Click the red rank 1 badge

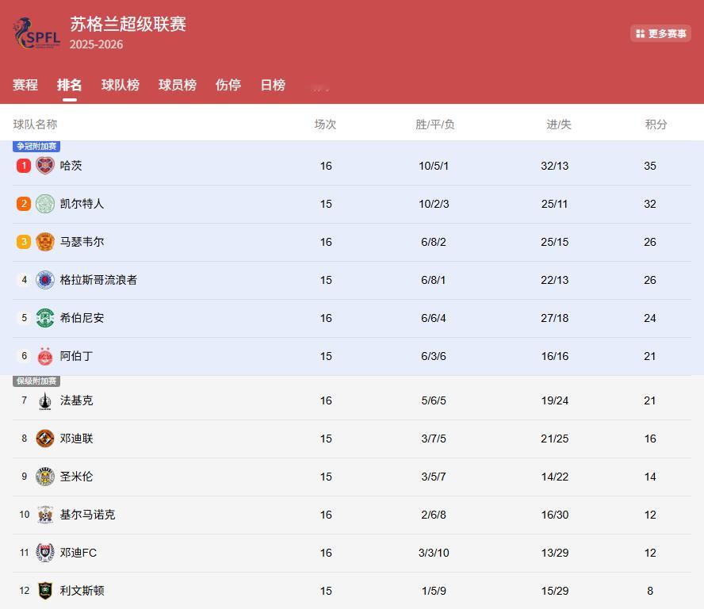(x=24, y=166)
